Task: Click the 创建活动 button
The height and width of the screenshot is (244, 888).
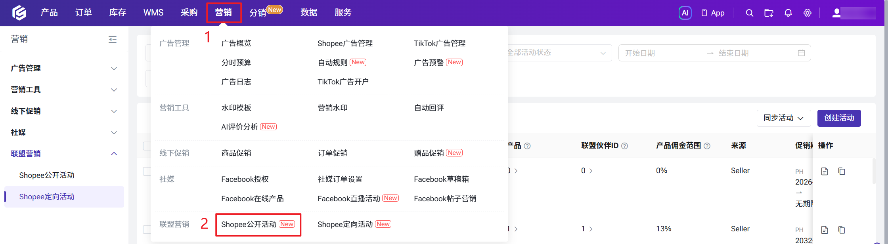Action: coord(839,118)
